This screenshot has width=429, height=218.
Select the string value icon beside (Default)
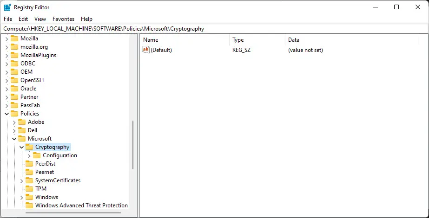pyautogui.click(x=146, y=50)
